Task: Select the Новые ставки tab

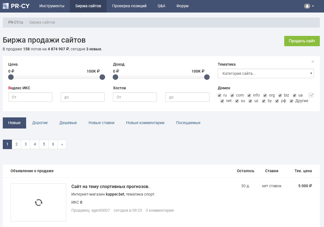Action: pos(102,123)
